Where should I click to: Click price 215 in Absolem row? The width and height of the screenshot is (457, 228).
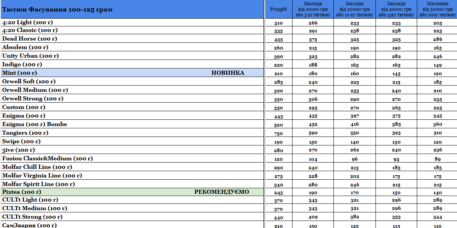(x=313, y=48)
